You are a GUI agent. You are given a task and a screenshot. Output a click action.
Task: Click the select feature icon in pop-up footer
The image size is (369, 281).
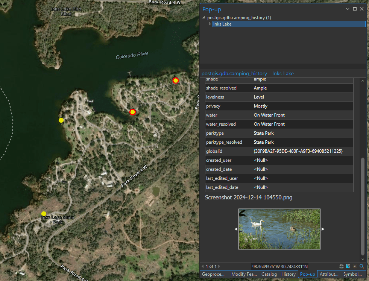point(348,266)
